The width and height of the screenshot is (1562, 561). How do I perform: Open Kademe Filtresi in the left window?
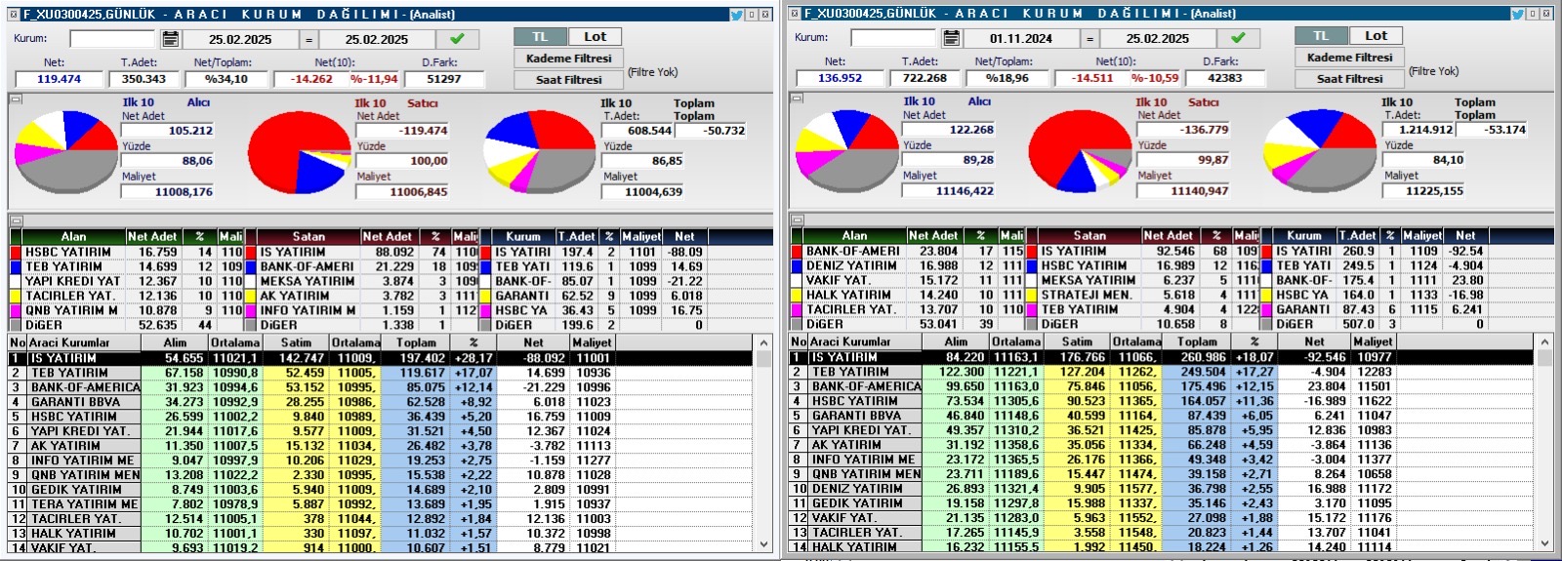pos(568,59)
